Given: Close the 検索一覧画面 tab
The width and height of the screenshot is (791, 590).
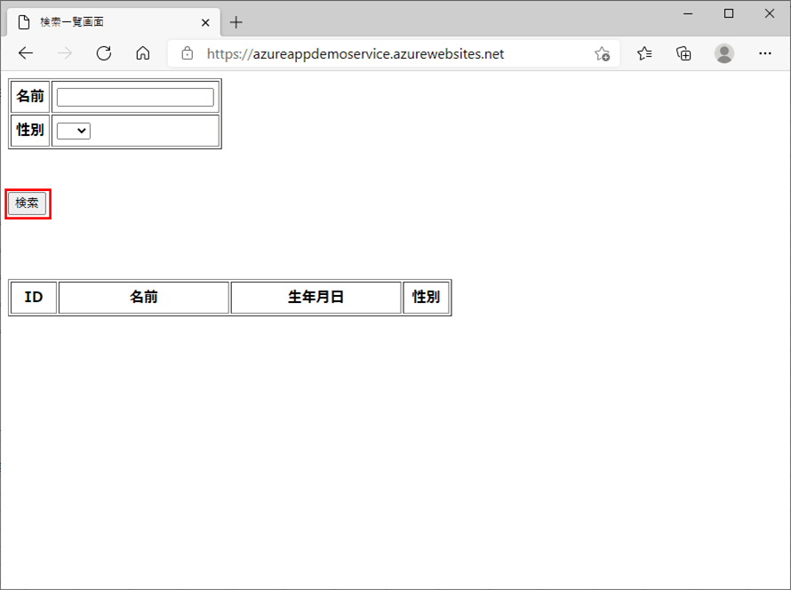Looking at the screenshot, I should click(x=205, y=22).
